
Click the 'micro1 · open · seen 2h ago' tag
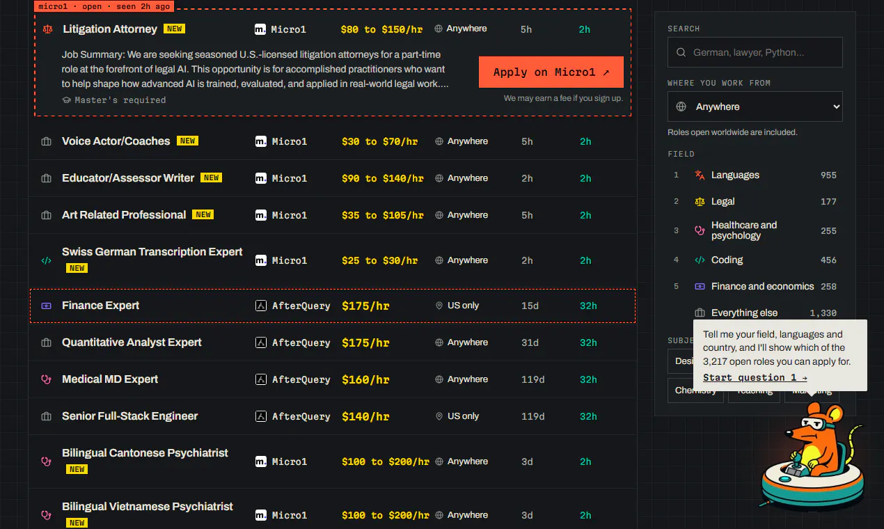(104, 6)
